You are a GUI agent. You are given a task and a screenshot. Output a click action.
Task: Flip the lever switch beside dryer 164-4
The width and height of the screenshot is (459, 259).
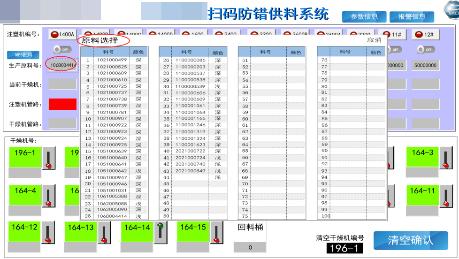click(49, 196)
